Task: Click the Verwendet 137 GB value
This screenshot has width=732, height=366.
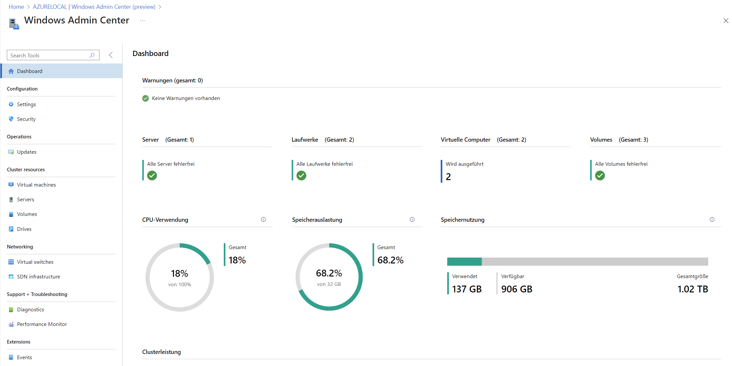Action: pos(467,289)
